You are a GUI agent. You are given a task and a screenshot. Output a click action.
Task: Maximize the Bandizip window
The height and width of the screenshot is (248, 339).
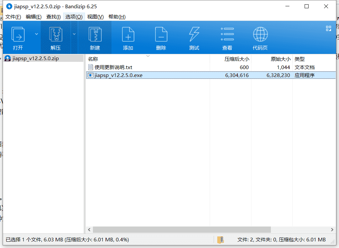307,7
